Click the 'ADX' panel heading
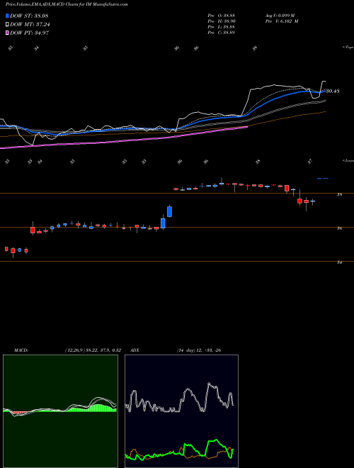Screen dimensions: 354x468 135,350
